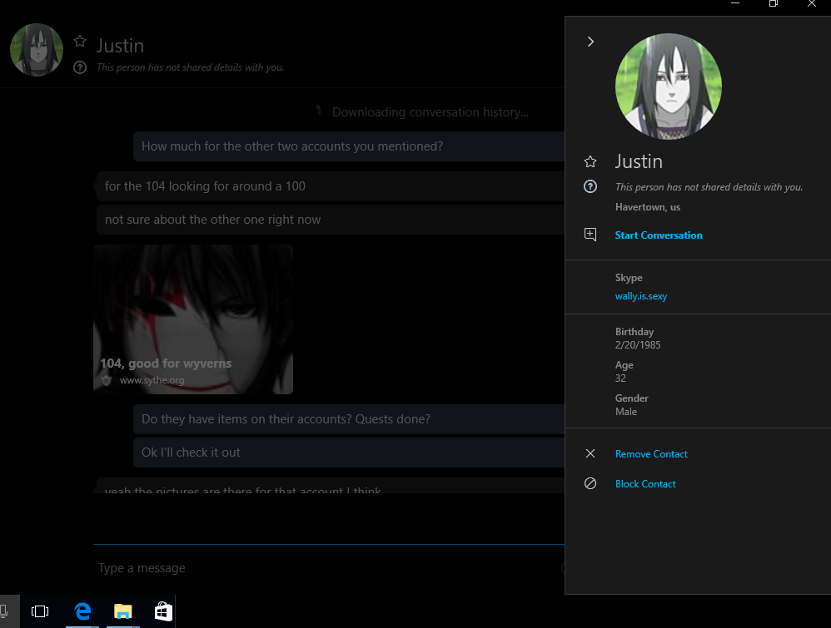Viewport: 831px width, 628px height.
Task: Click the message 'Do they have items on their accounts?'
Action: coord(349,419)
